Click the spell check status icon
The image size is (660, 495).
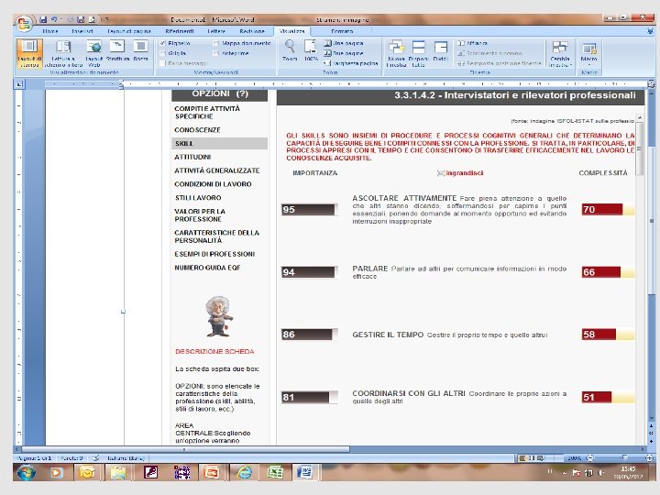coord(95,457)
